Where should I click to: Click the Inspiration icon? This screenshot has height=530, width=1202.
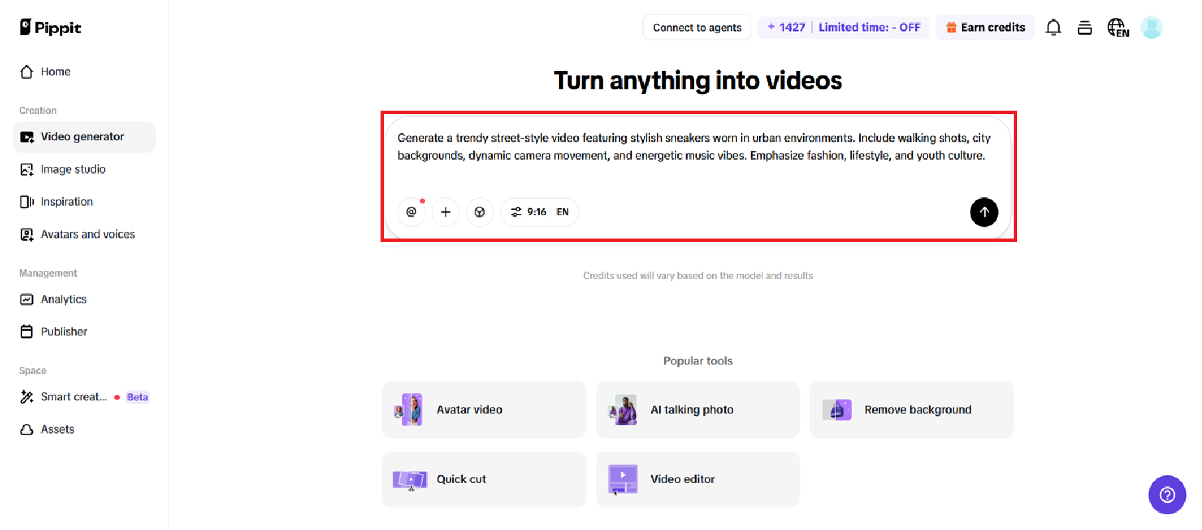point(27,201)
